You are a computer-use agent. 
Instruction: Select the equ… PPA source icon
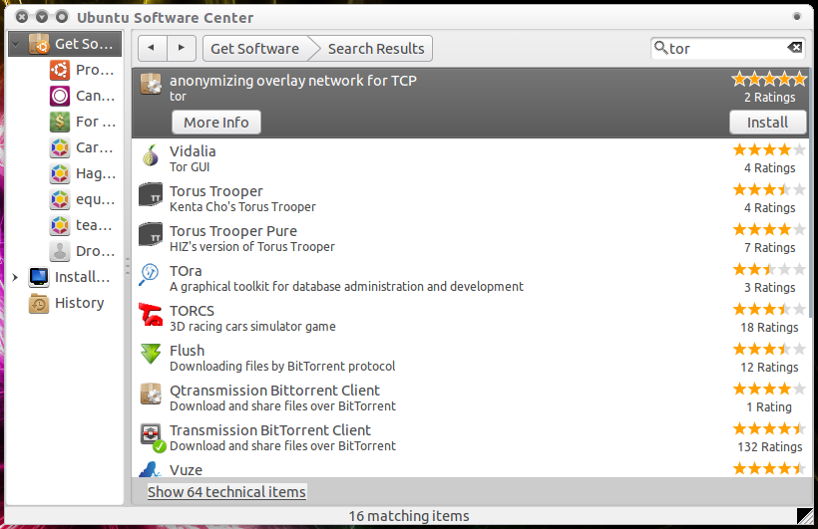(x=60, y=199)
